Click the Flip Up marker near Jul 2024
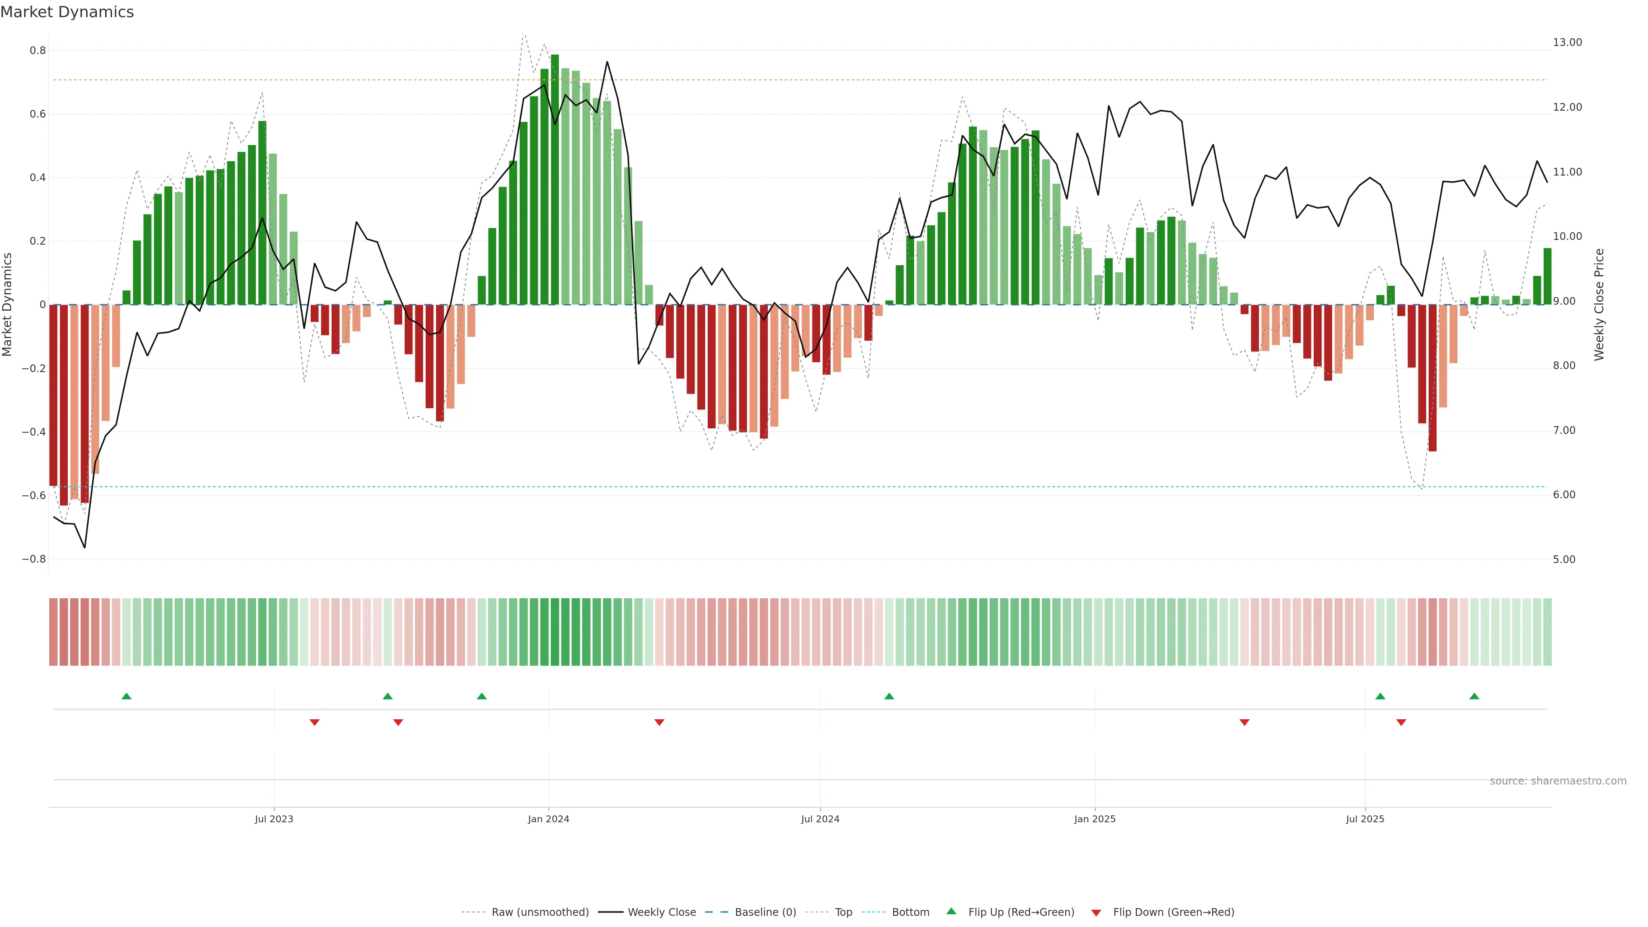 pos(889,696)
